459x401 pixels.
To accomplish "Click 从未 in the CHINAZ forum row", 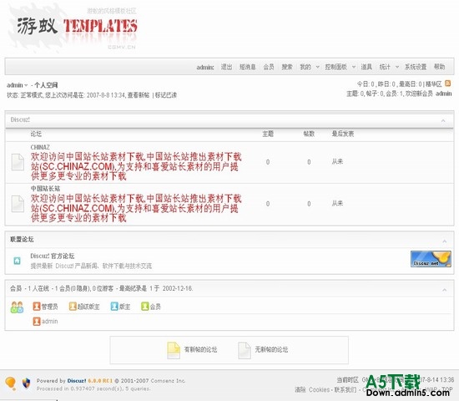I will tap(337, 161).
